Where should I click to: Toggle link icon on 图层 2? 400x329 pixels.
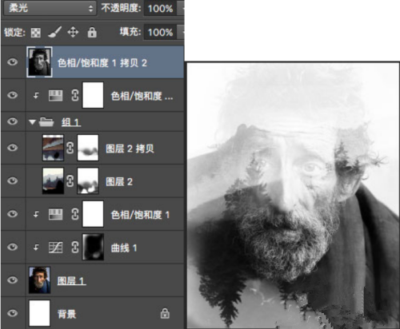tap(70, 181)
